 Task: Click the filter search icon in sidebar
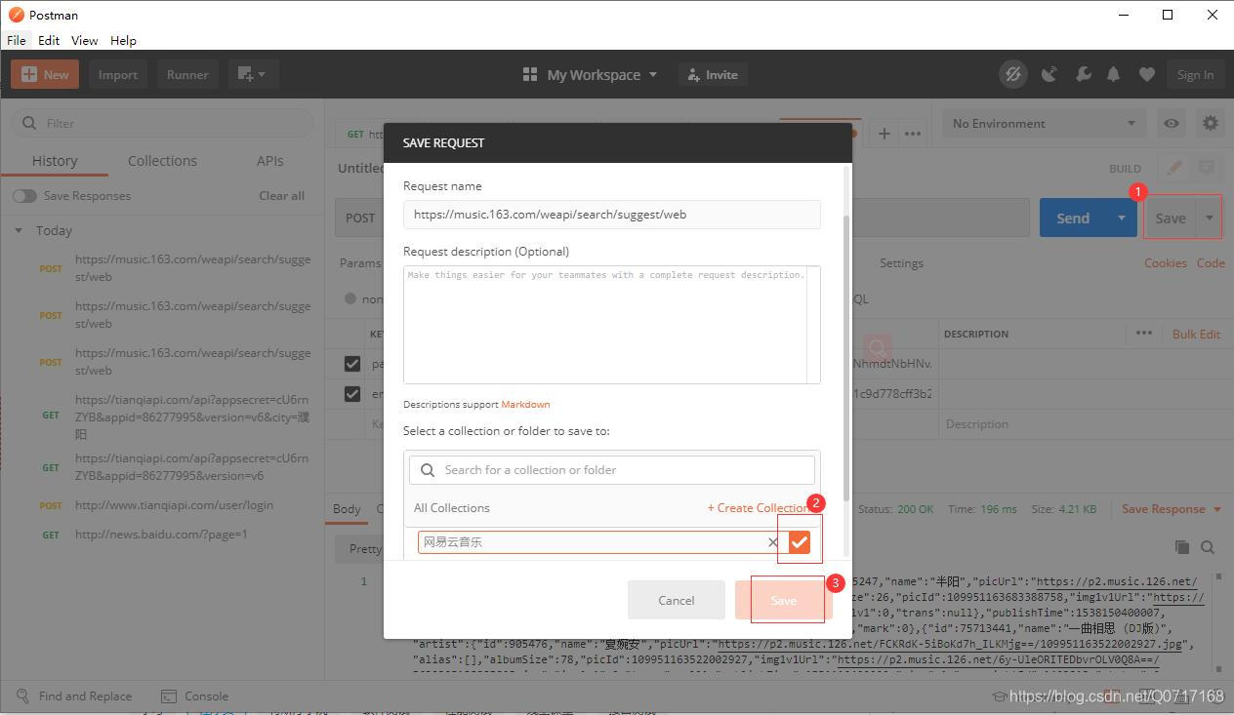tap(29, 123)
